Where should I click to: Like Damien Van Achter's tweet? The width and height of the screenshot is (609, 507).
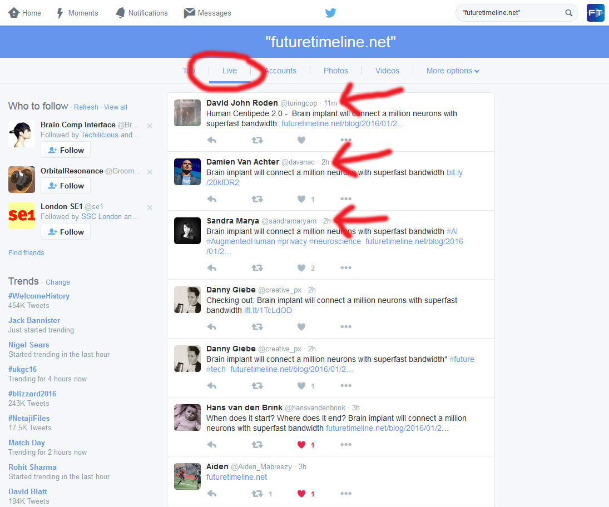pyautogui.click(x=301, y=199)
